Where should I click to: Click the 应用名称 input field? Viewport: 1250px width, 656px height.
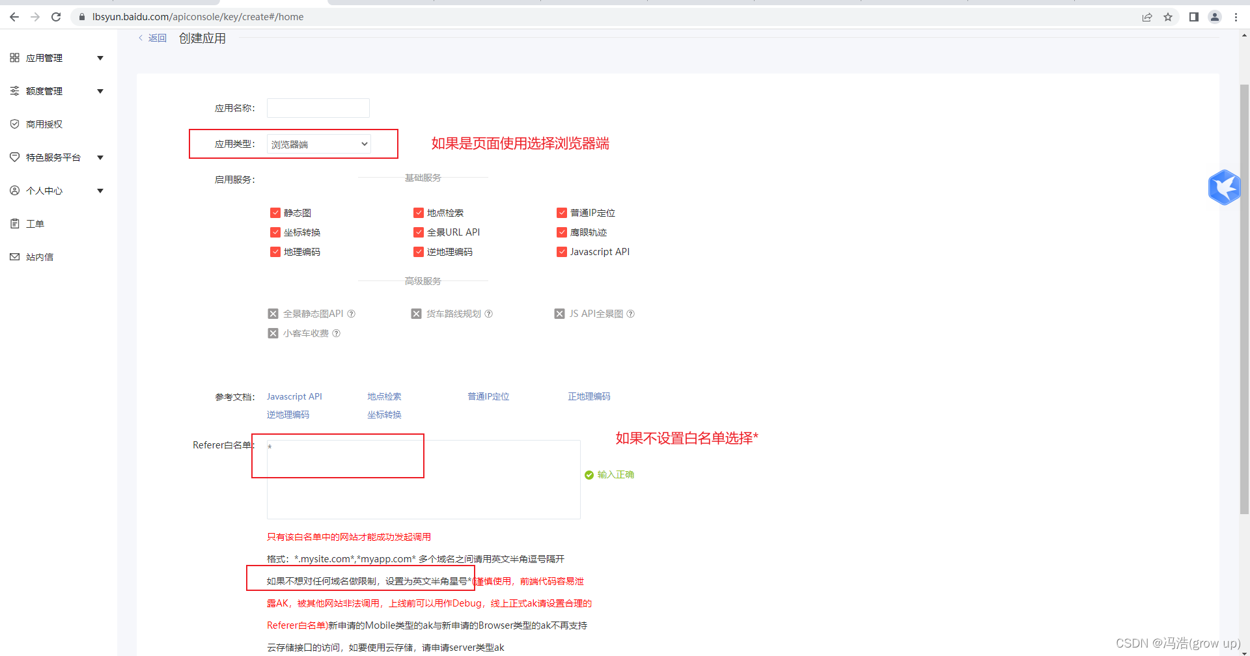(x=318, y=108)
